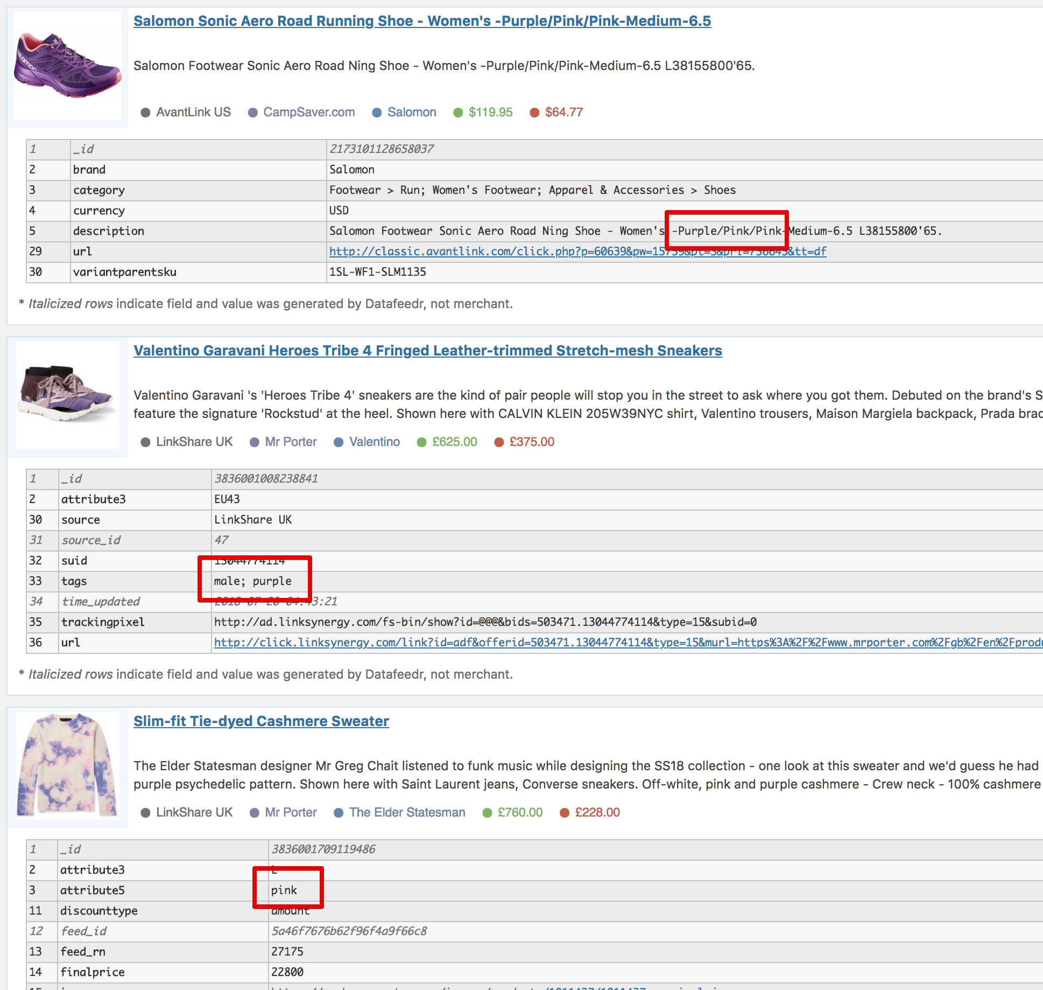Click the blue dot beside The Elder Statesman
The image size is (1043, 990).
point(339,813)
